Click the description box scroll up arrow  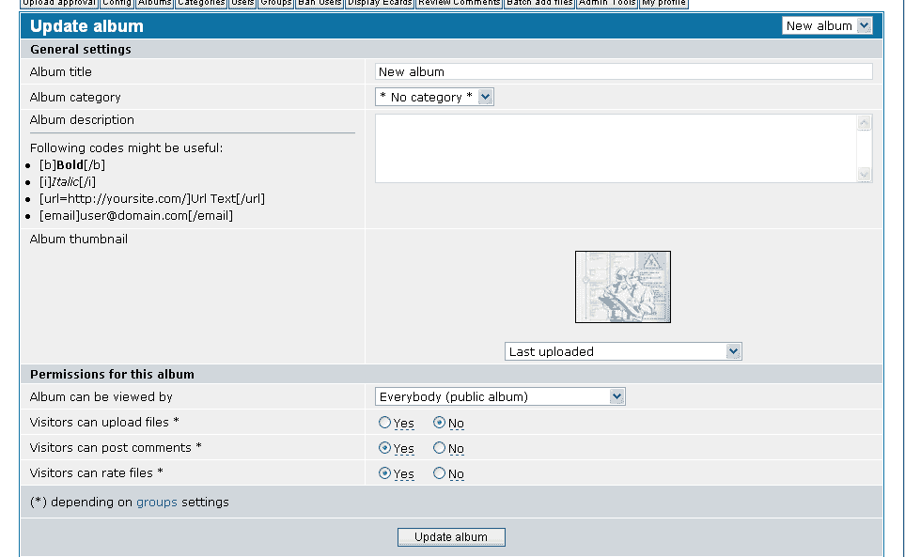click(x=864, y=123)
